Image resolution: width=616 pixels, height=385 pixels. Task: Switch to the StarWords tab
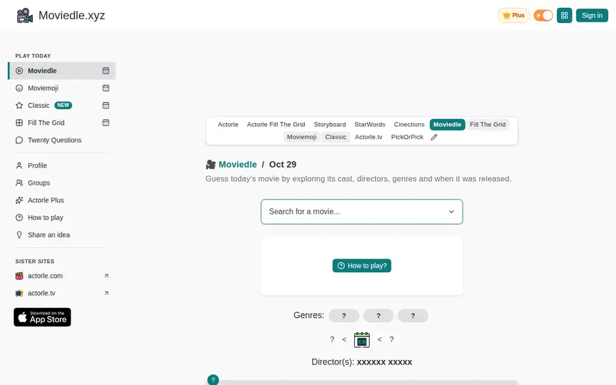coord(370,124)
